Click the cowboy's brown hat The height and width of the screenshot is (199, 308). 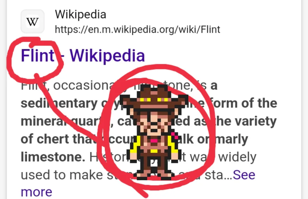154,97
